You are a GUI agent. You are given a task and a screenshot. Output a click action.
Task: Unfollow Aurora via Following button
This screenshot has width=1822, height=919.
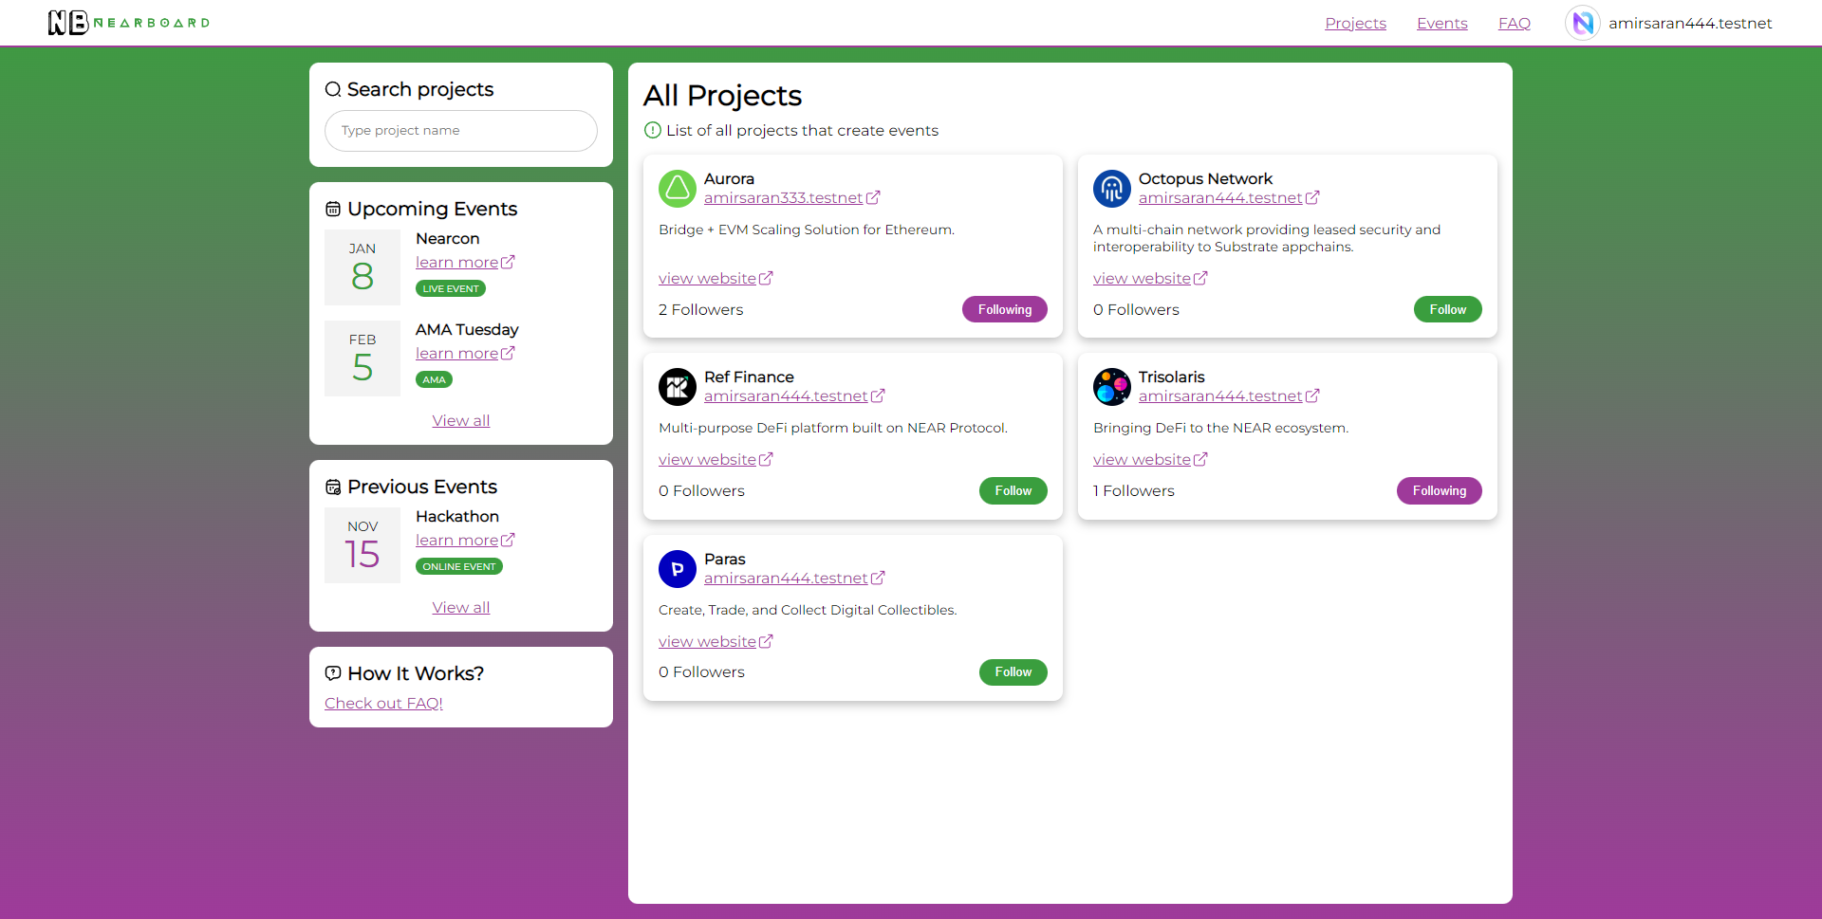pos(1005,309)
